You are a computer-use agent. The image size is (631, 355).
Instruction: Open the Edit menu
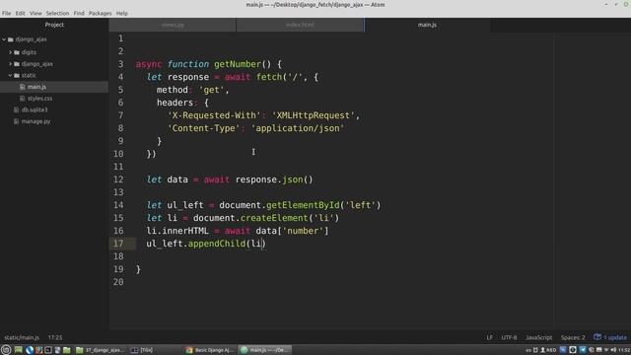(x=20, y=13)
